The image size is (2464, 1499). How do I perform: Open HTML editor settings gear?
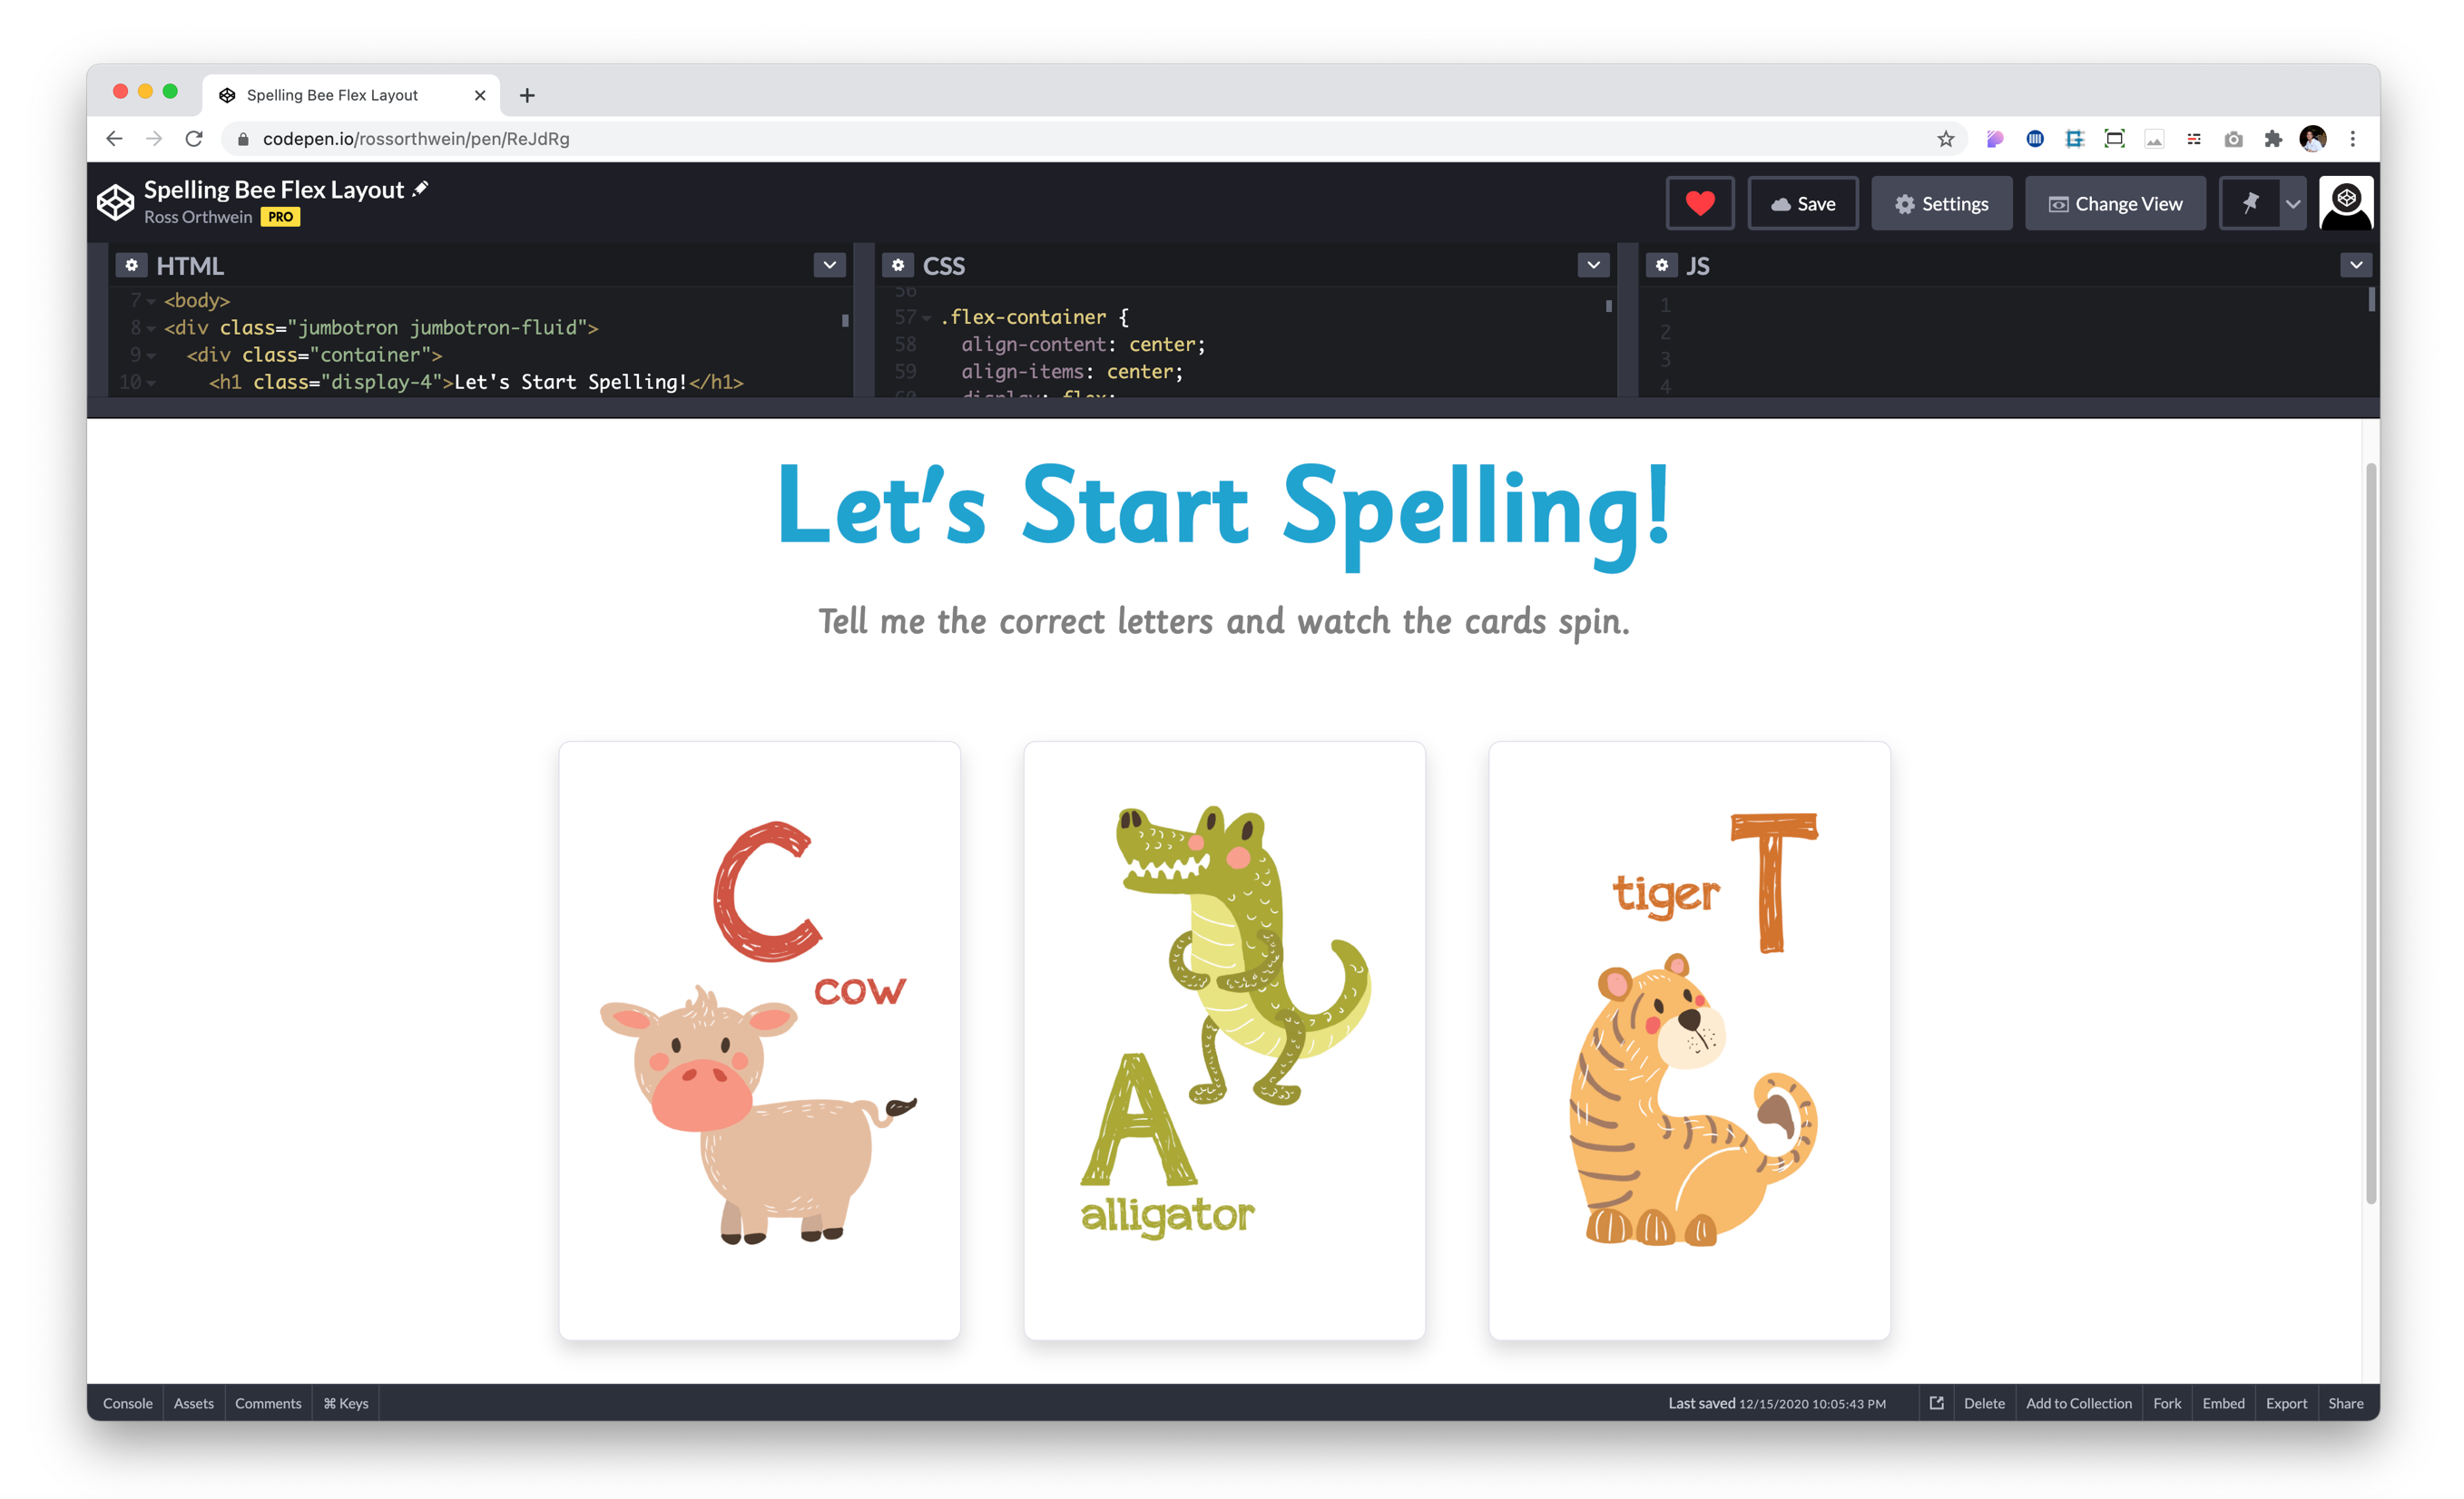131,266
